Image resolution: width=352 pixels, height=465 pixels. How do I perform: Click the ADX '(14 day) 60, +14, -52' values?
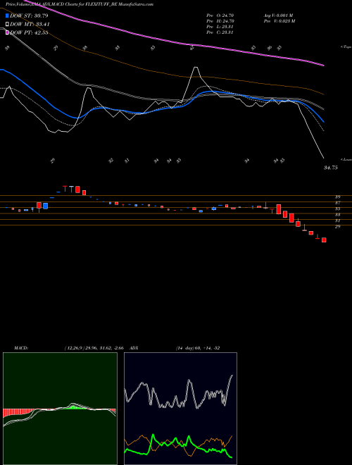click(x=198, y=348)
